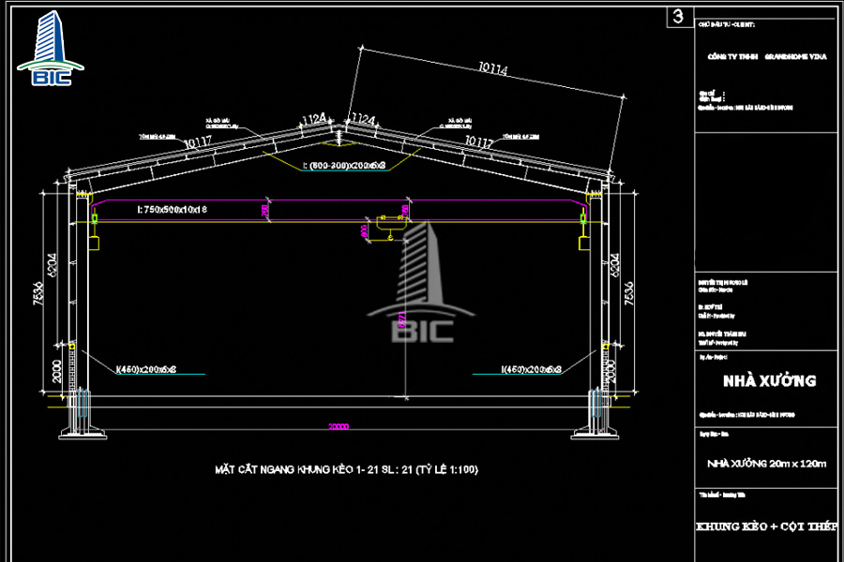Select the sheet number 3 box

[x=677, y=16]
